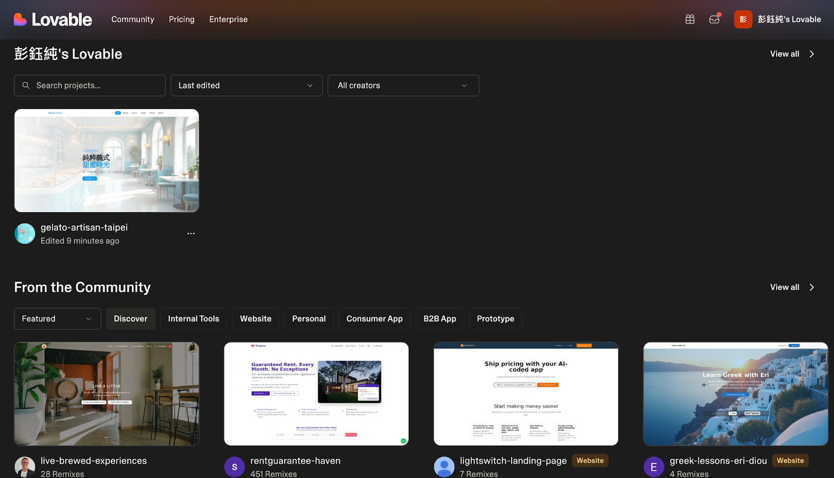Open the gift rewards icon
Image resolution: width=834 pixels, height=478 pixels.
point(690,19)
